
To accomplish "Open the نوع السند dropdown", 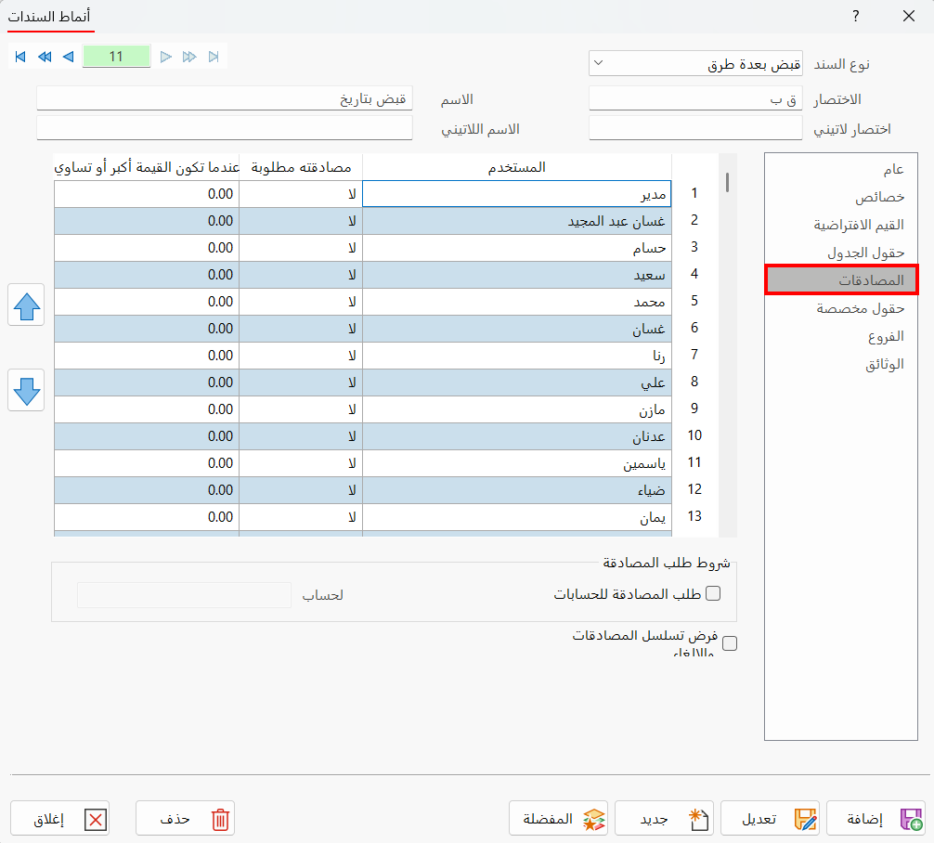I will click(695, 63).
